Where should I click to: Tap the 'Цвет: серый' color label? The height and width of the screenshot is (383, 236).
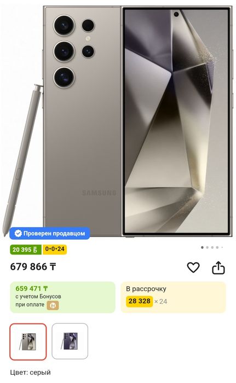pos(30,373)
